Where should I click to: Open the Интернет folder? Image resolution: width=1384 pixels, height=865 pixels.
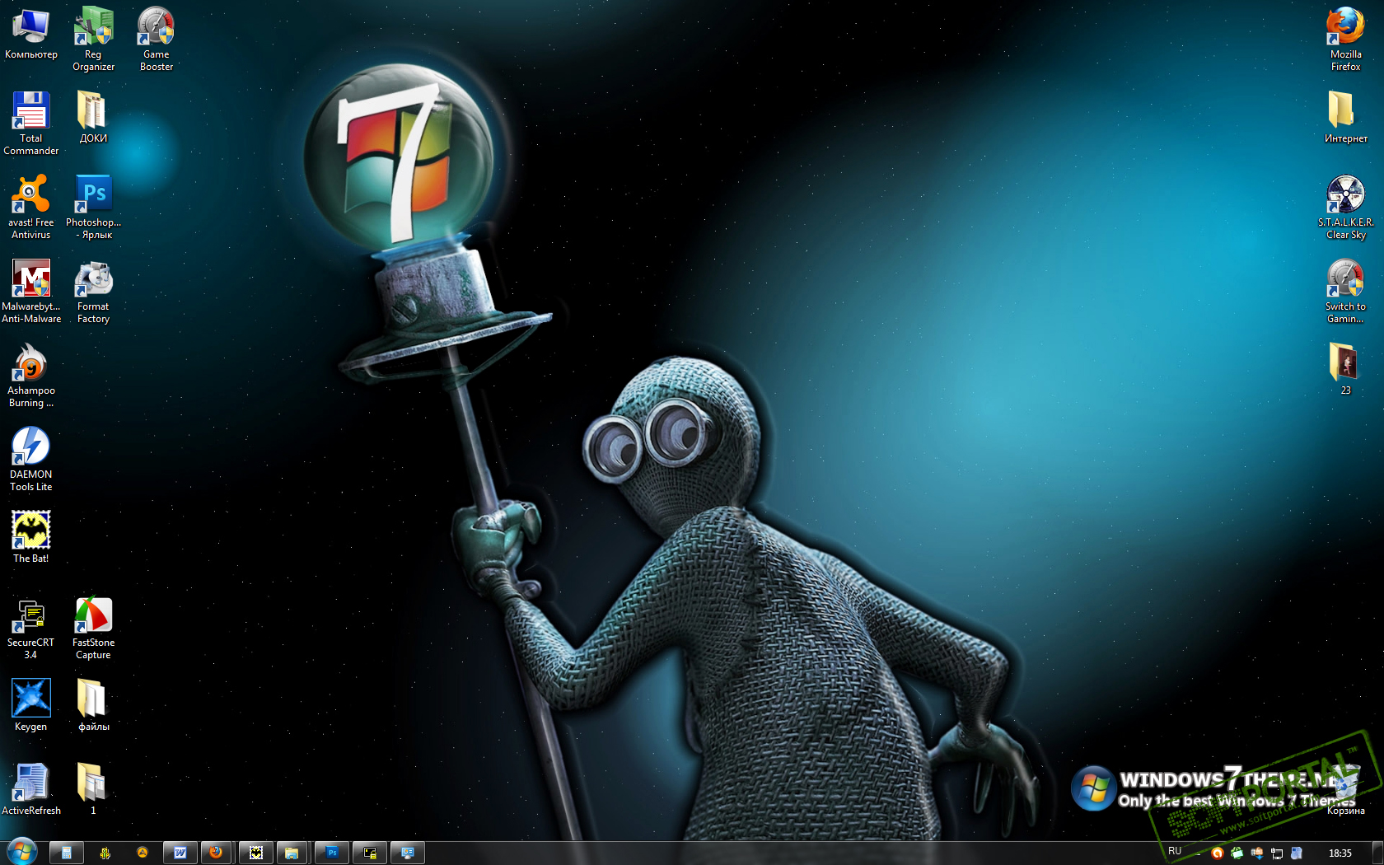[1345, 117]
